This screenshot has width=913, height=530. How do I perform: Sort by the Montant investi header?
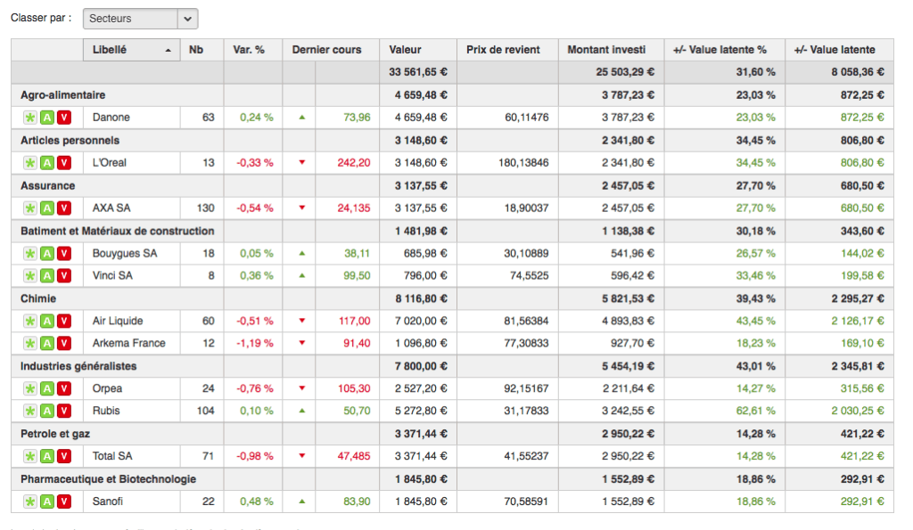[612, 50]
